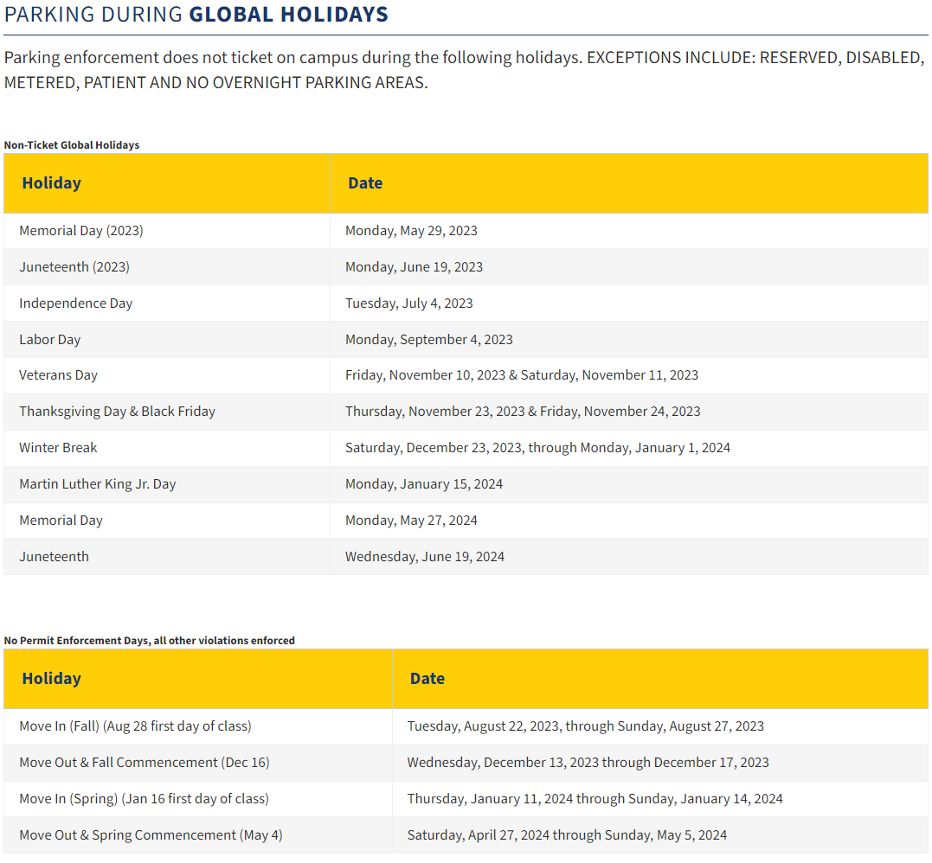Click the Winter Break date range
This screenshot has height=863, width=932.
coord(537,448)
